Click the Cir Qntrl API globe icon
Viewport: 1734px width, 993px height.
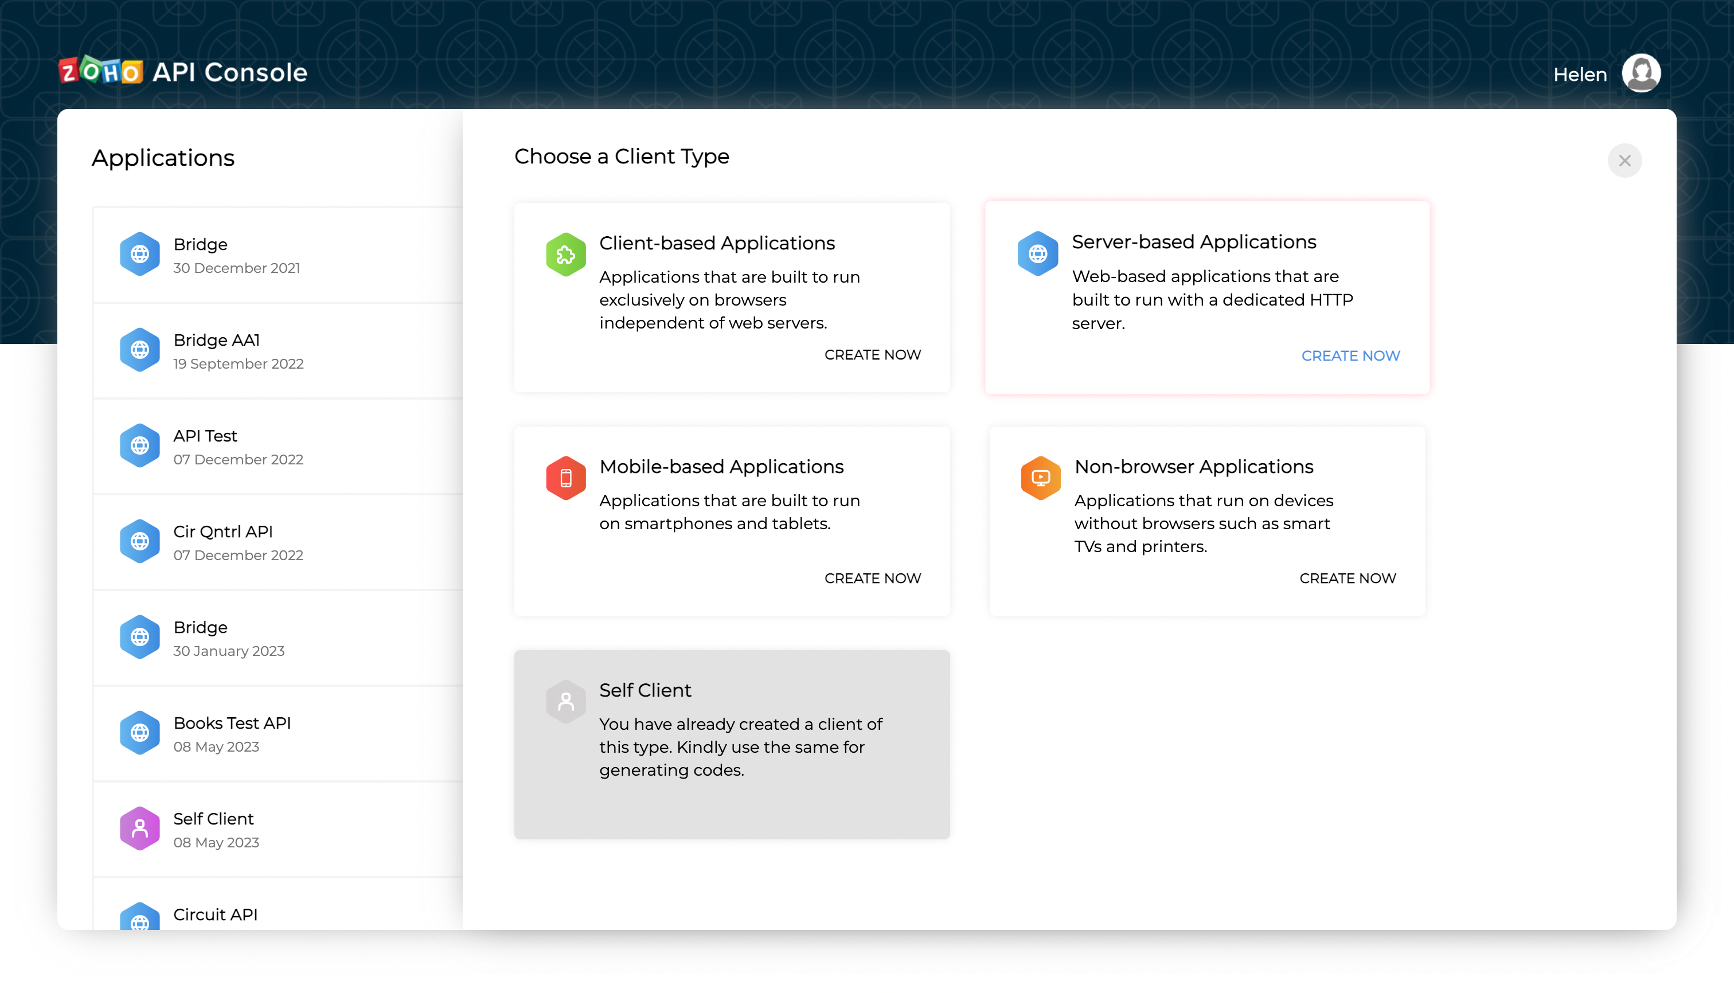point(140,542)
